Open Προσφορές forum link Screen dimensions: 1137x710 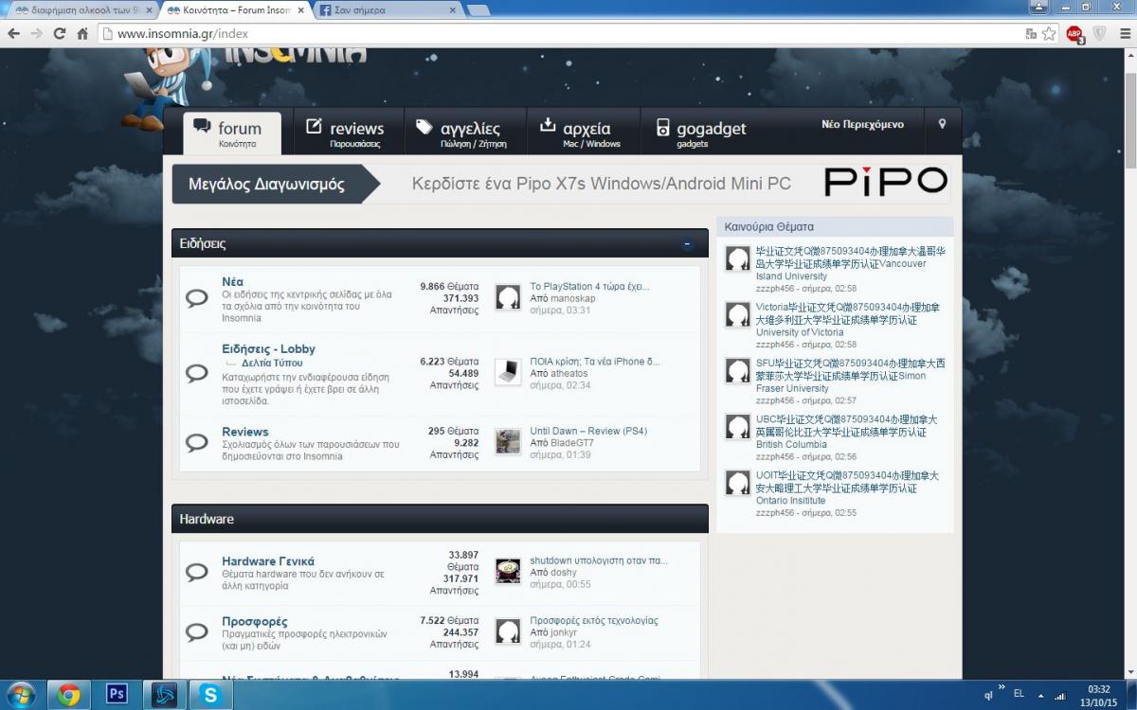tap(255, 622)
